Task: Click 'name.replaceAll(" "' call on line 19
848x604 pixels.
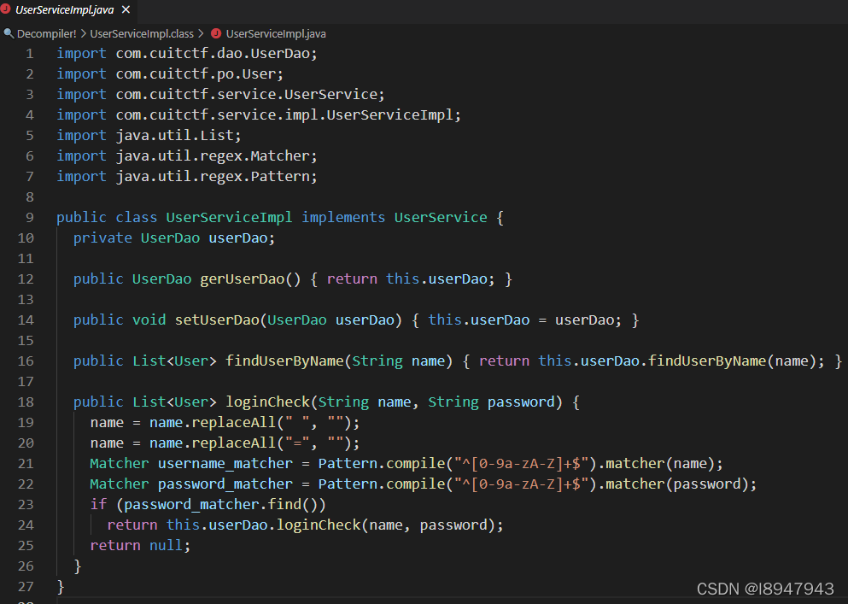Action: 230,423
